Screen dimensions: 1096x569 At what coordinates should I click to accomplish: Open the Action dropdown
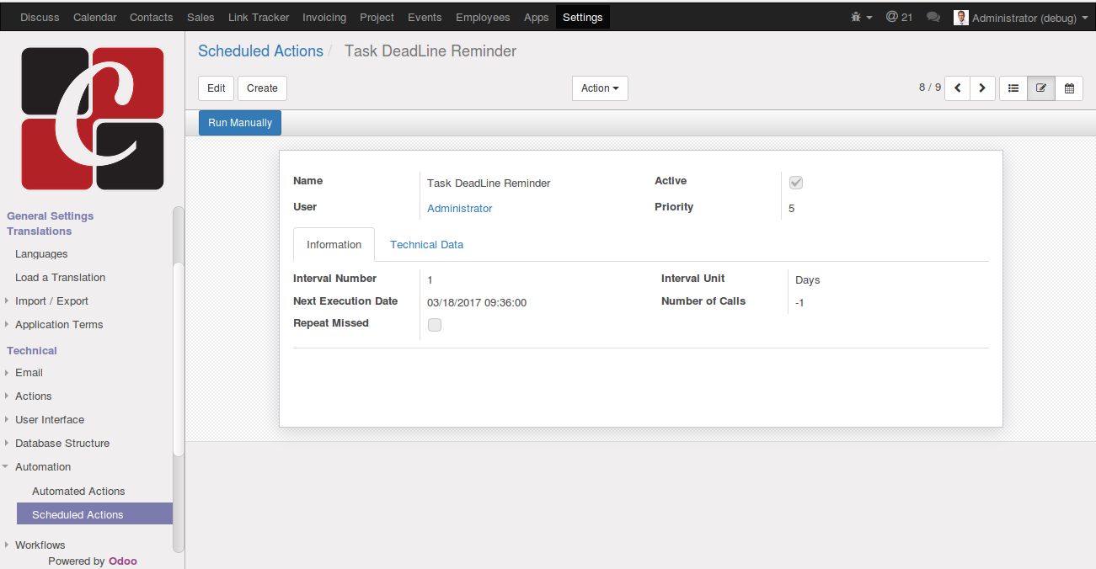click(599, 88)
